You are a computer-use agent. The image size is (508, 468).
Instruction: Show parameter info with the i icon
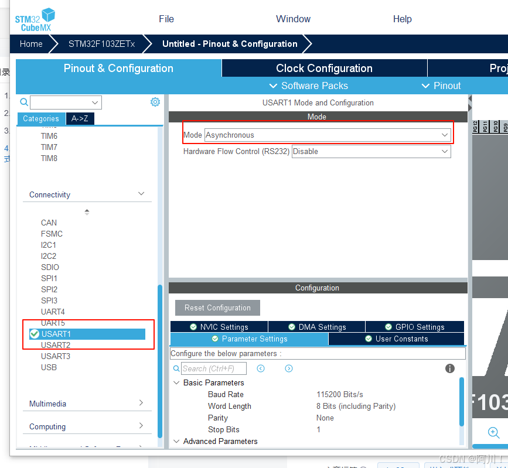[449, 368]
